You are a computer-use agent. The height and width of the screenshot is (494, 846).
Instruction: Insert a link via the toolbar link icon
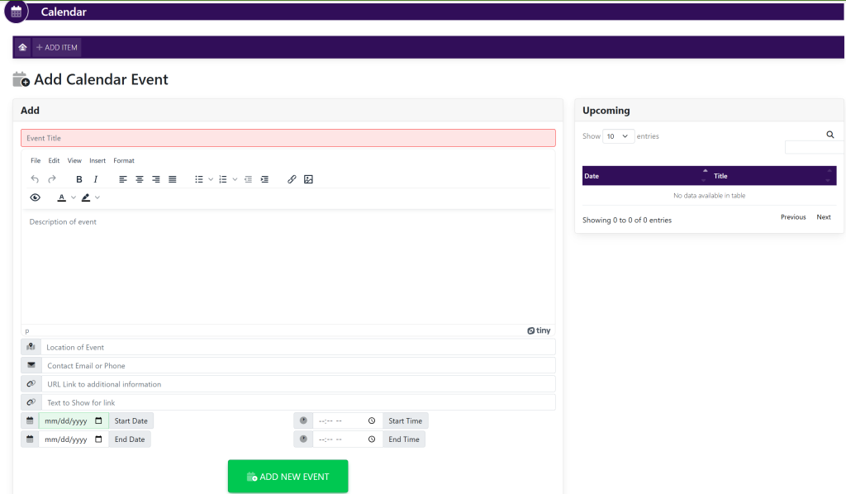[292, 179]
